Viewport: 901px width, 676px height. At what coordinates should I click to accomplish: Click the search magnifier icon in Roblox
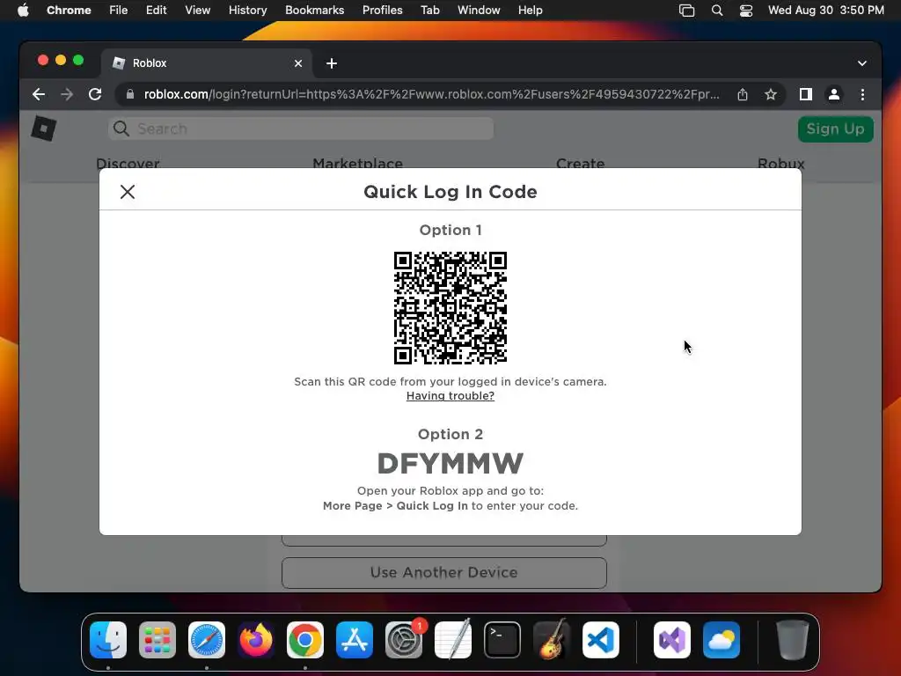click(x=121, y=129)
